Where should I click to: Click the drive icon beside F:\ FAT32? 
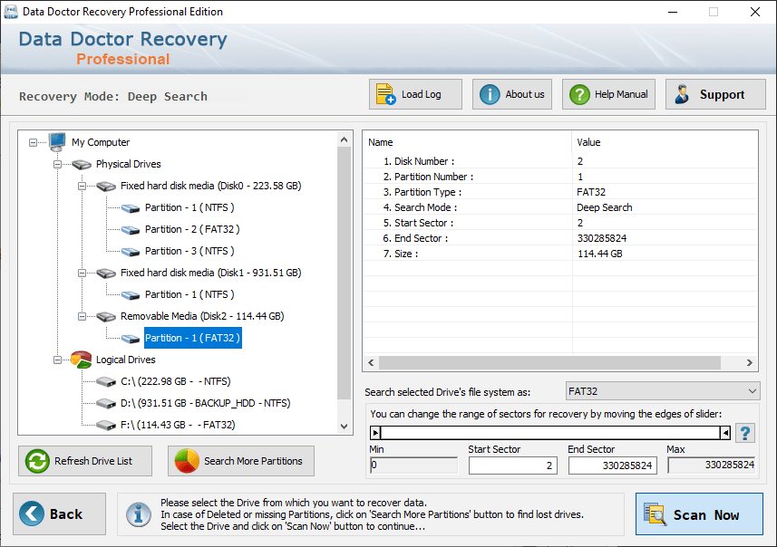(106, 426)
